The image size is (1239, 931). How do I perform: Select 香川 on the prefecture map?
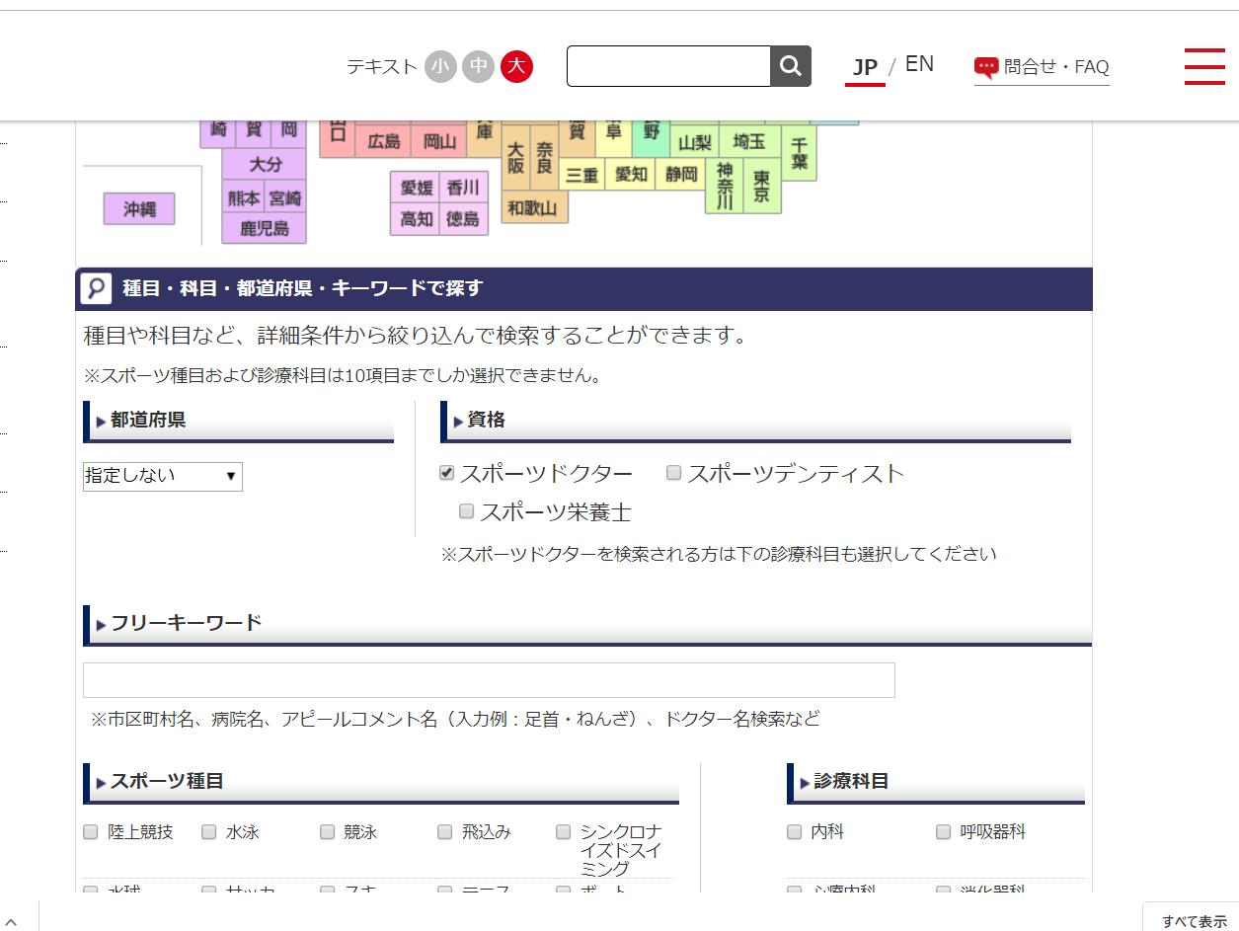click(462, 188)
